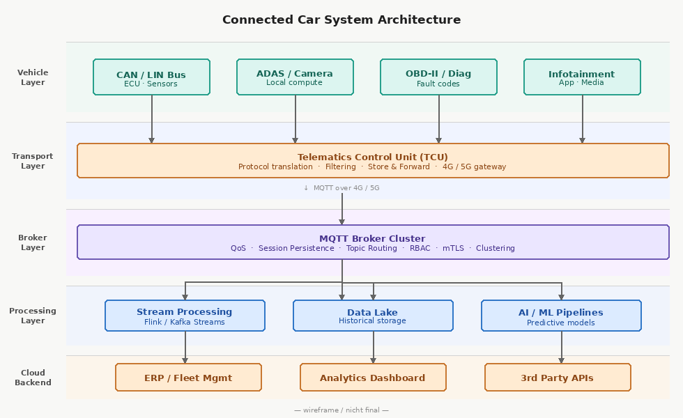Click the Clustering text

point(496,248)
